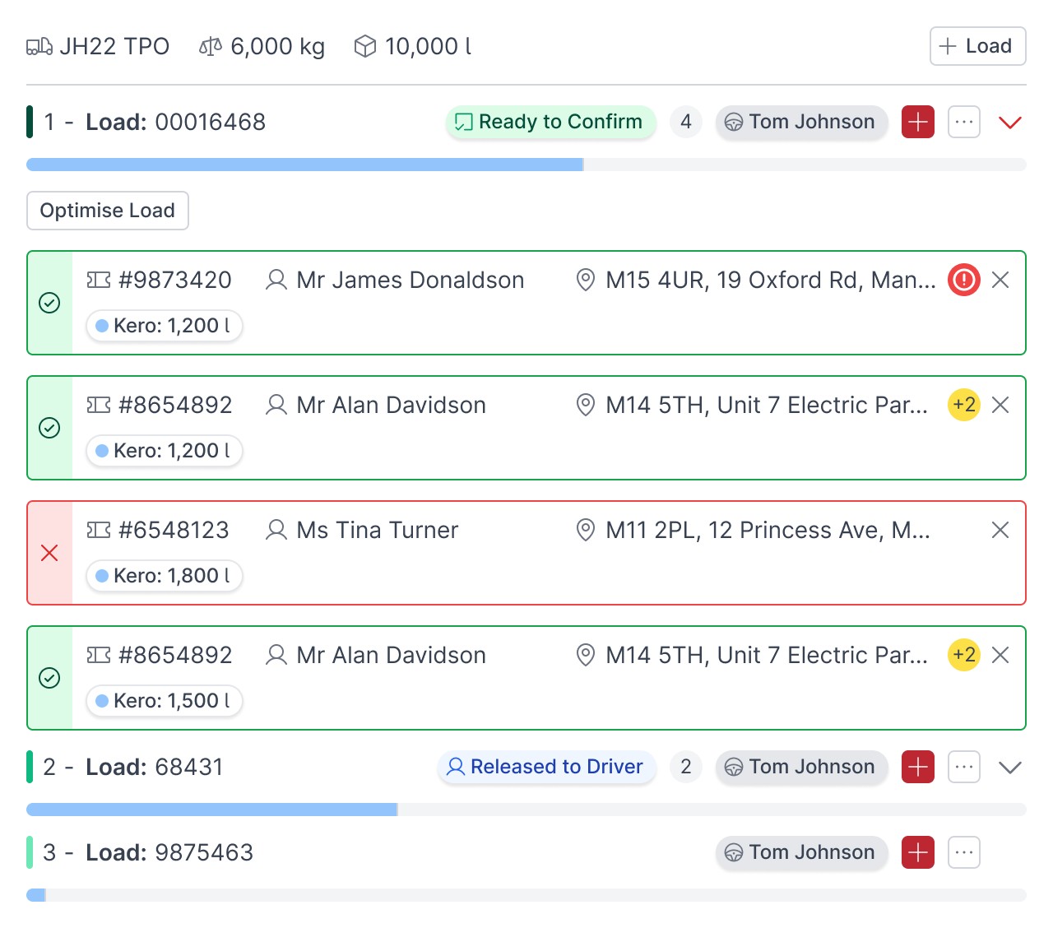Click the location pin for M15 4UR address

pyautogui.click(x=586, y=280)
